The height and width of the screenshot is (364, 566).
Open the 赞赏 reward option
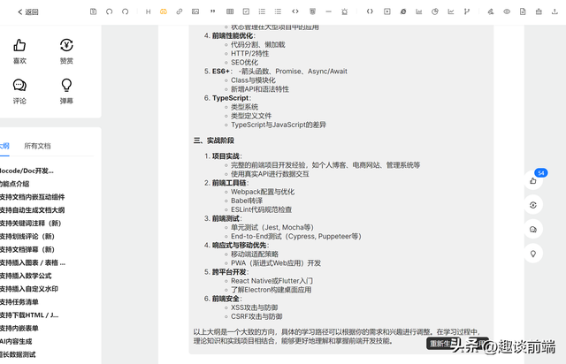[66, 51]
